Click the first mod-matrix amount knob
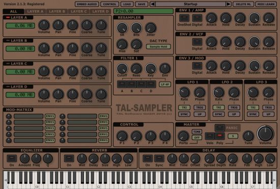The width and height of the screenshot is (280, 189). pyautogui.click(x=9, y=116)
